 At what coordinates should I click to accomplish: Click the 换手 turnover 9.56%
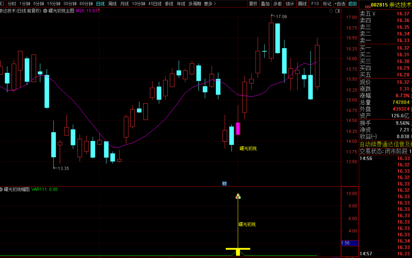tap(403, 123)
